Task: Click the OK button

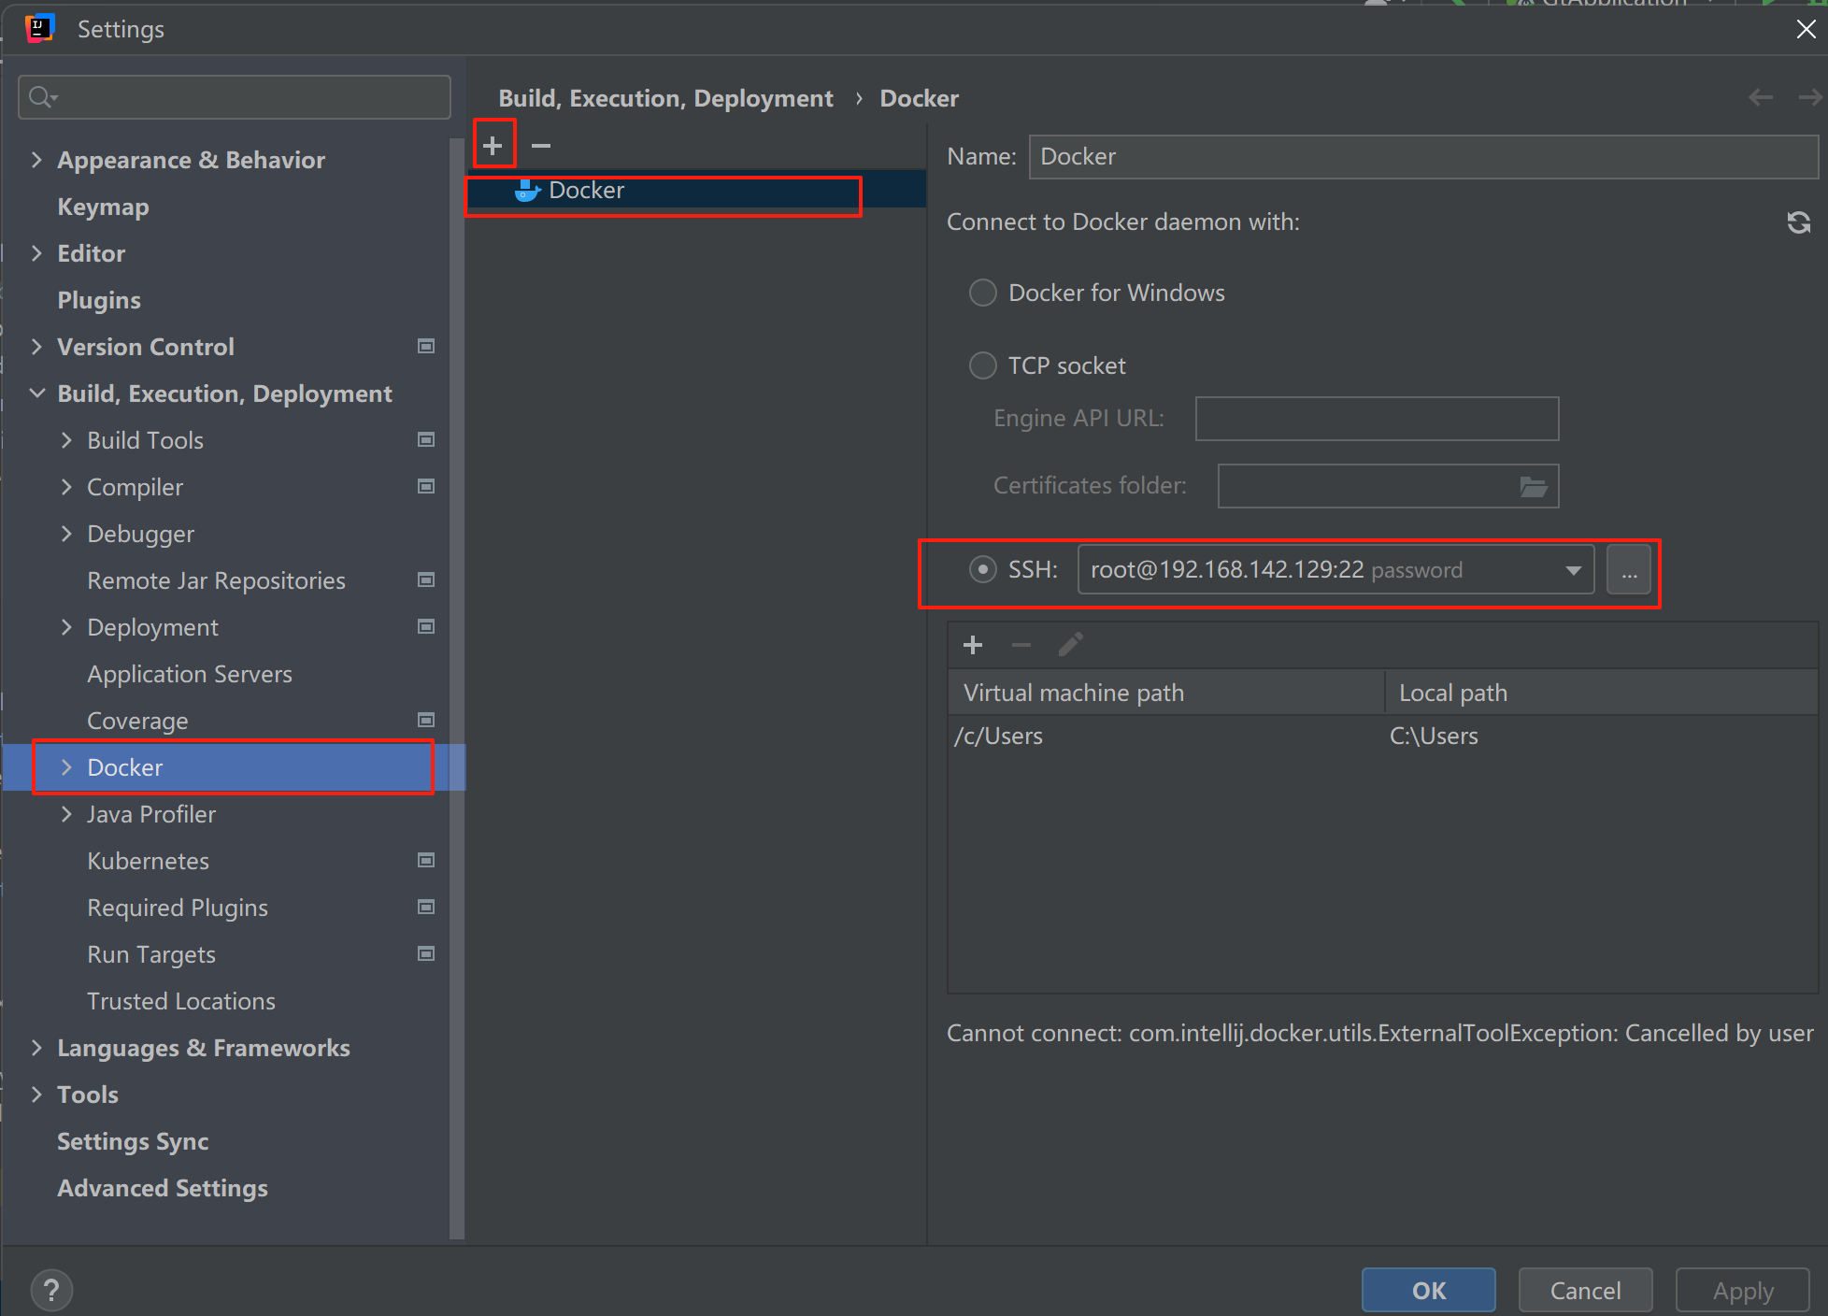Action: pyautogui.click(x=1428, y=1290)
